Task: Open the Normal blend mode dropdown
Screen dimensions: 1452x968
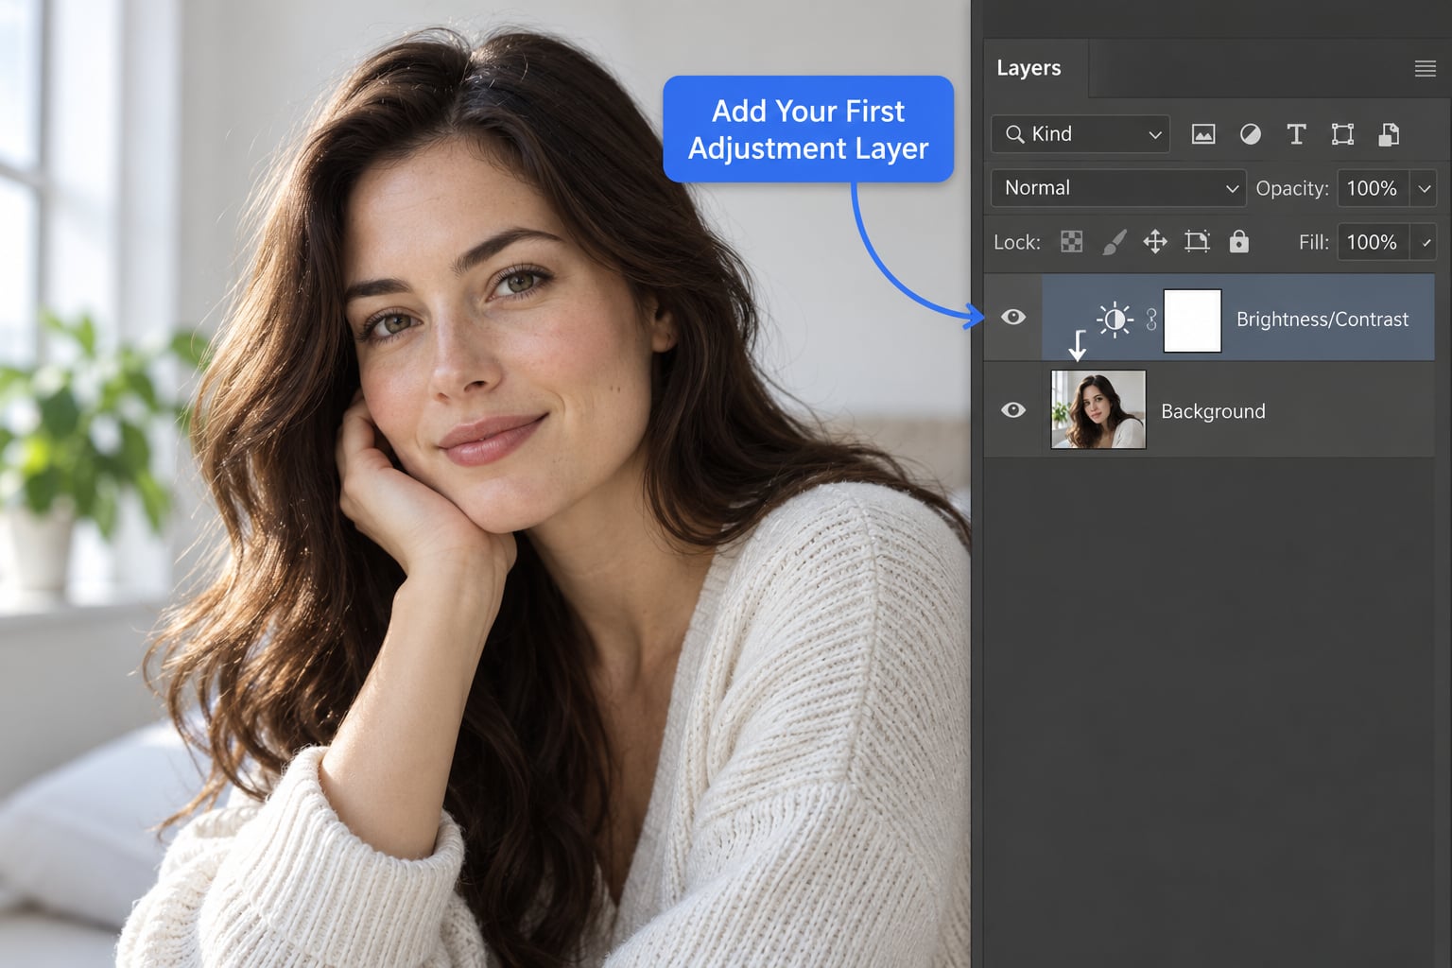Action: click(1118, 188)
